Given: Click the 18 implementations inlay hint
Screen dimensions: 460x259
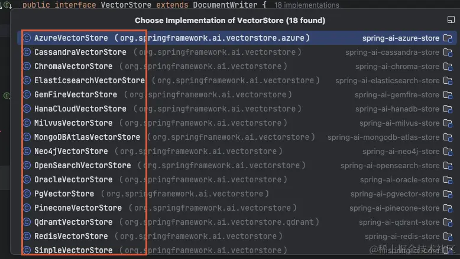Looking at the screenshot, I should coord(307,5).
